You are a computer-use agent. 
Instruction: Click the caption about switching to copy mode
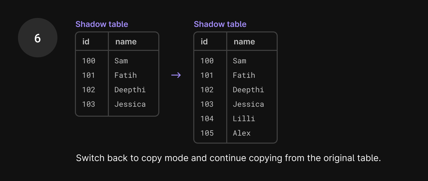pyautogui.click(x=228, y=158)
